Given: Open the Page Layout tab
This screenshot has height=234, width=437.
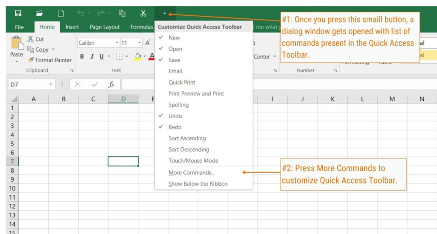Looking at the screenshot, I should tap(105, 27).
